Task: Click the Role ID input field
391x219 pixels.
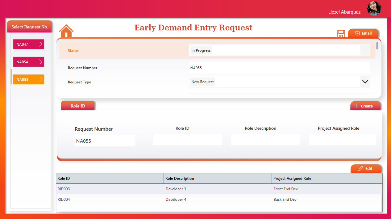Action: click(187, 140)
